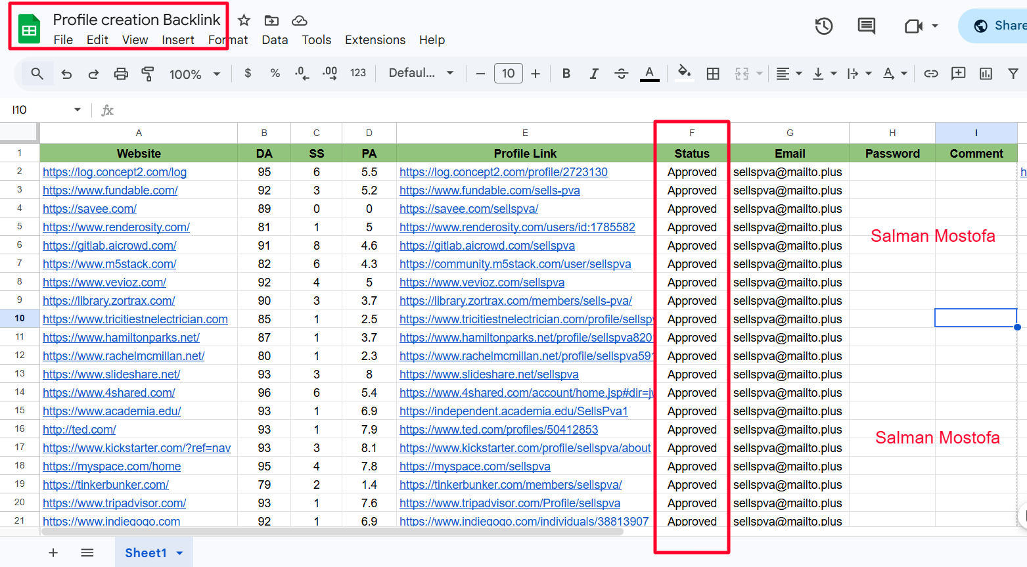Open the Name box dropdown arrow
1027x567 pixels.
pos(78,110)
